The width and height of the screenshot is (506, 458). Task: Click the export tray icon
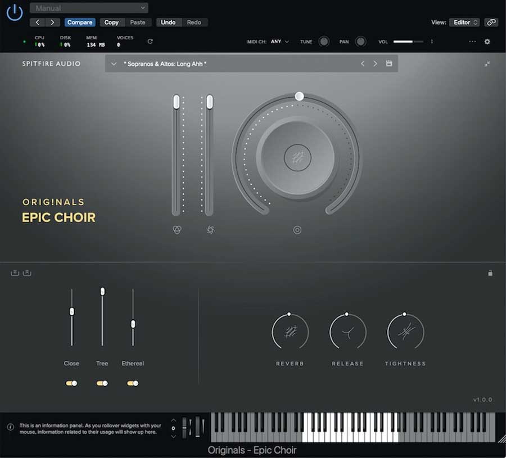27,273
